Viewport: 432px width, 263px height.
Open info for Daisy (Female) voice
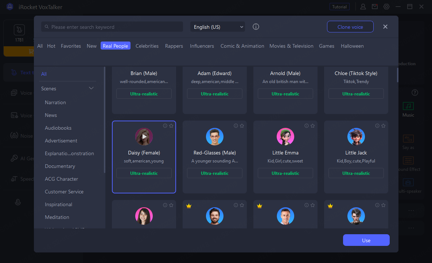[165, 126]
